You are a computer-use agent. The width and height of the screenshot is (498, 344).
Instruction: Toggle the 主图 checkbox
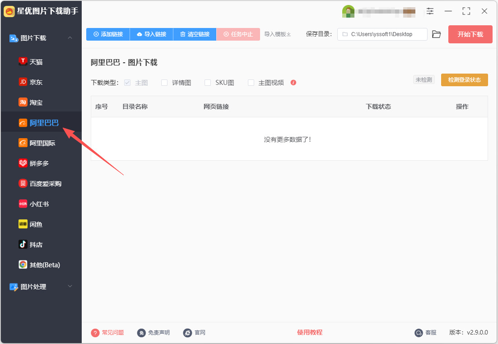127,83
